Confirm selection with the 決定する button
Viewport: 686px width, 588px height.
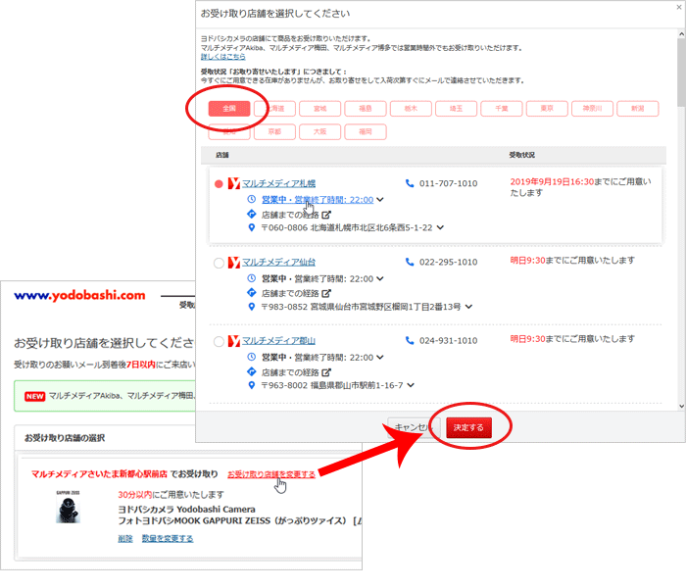click(x=468, y=427)
